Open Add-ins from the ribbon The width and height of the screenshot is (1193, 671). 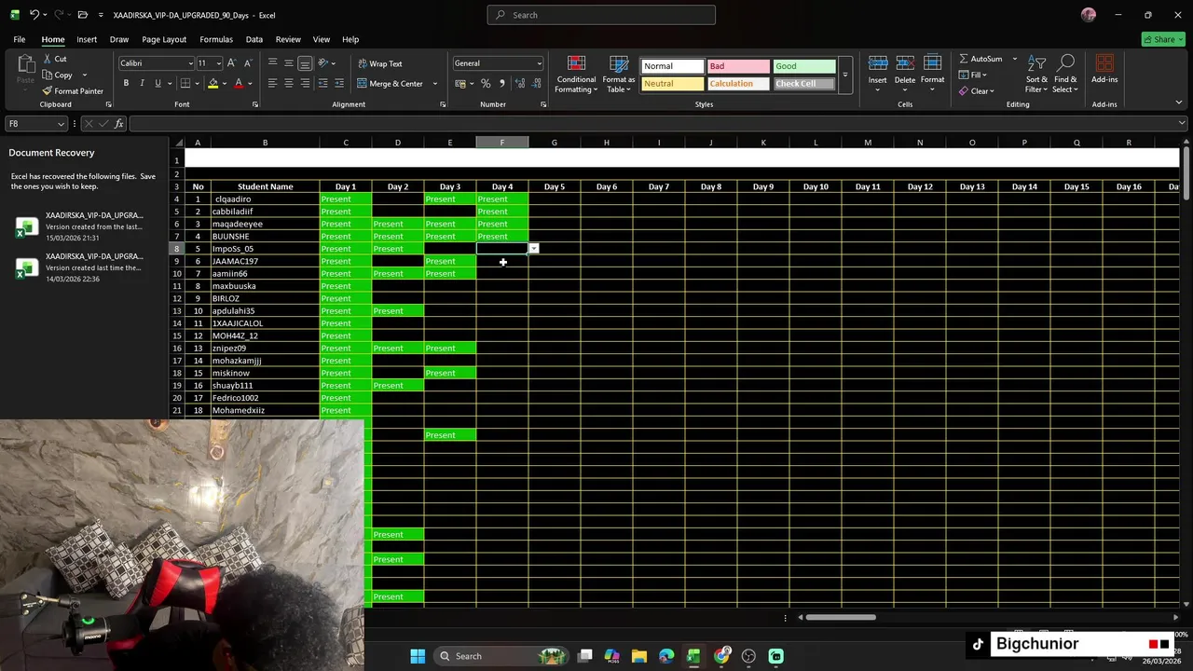tap(1104, 69)
